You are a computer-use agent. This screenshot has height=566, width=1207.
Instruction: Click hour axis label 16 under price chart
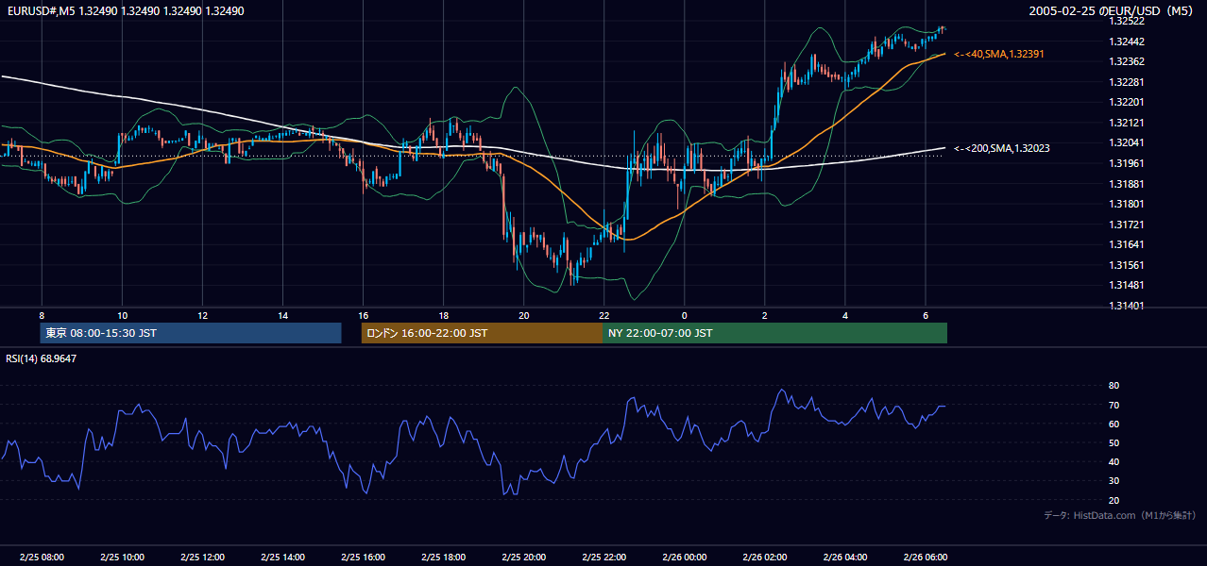point(363,315)
